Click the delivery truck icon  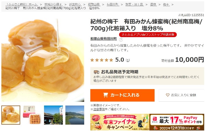tap(96, 72)
